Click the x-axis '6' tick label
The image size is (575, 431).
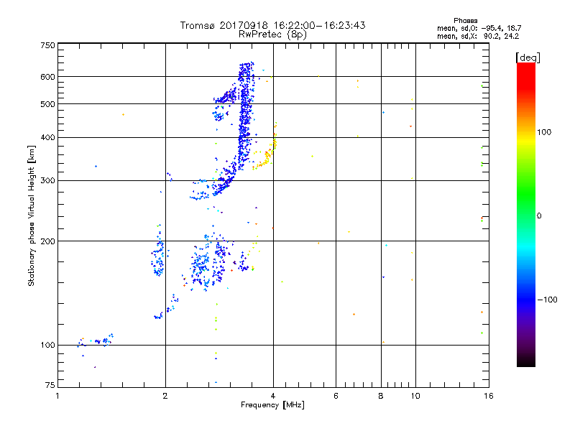pyautogui.click(x=336, y=396)
